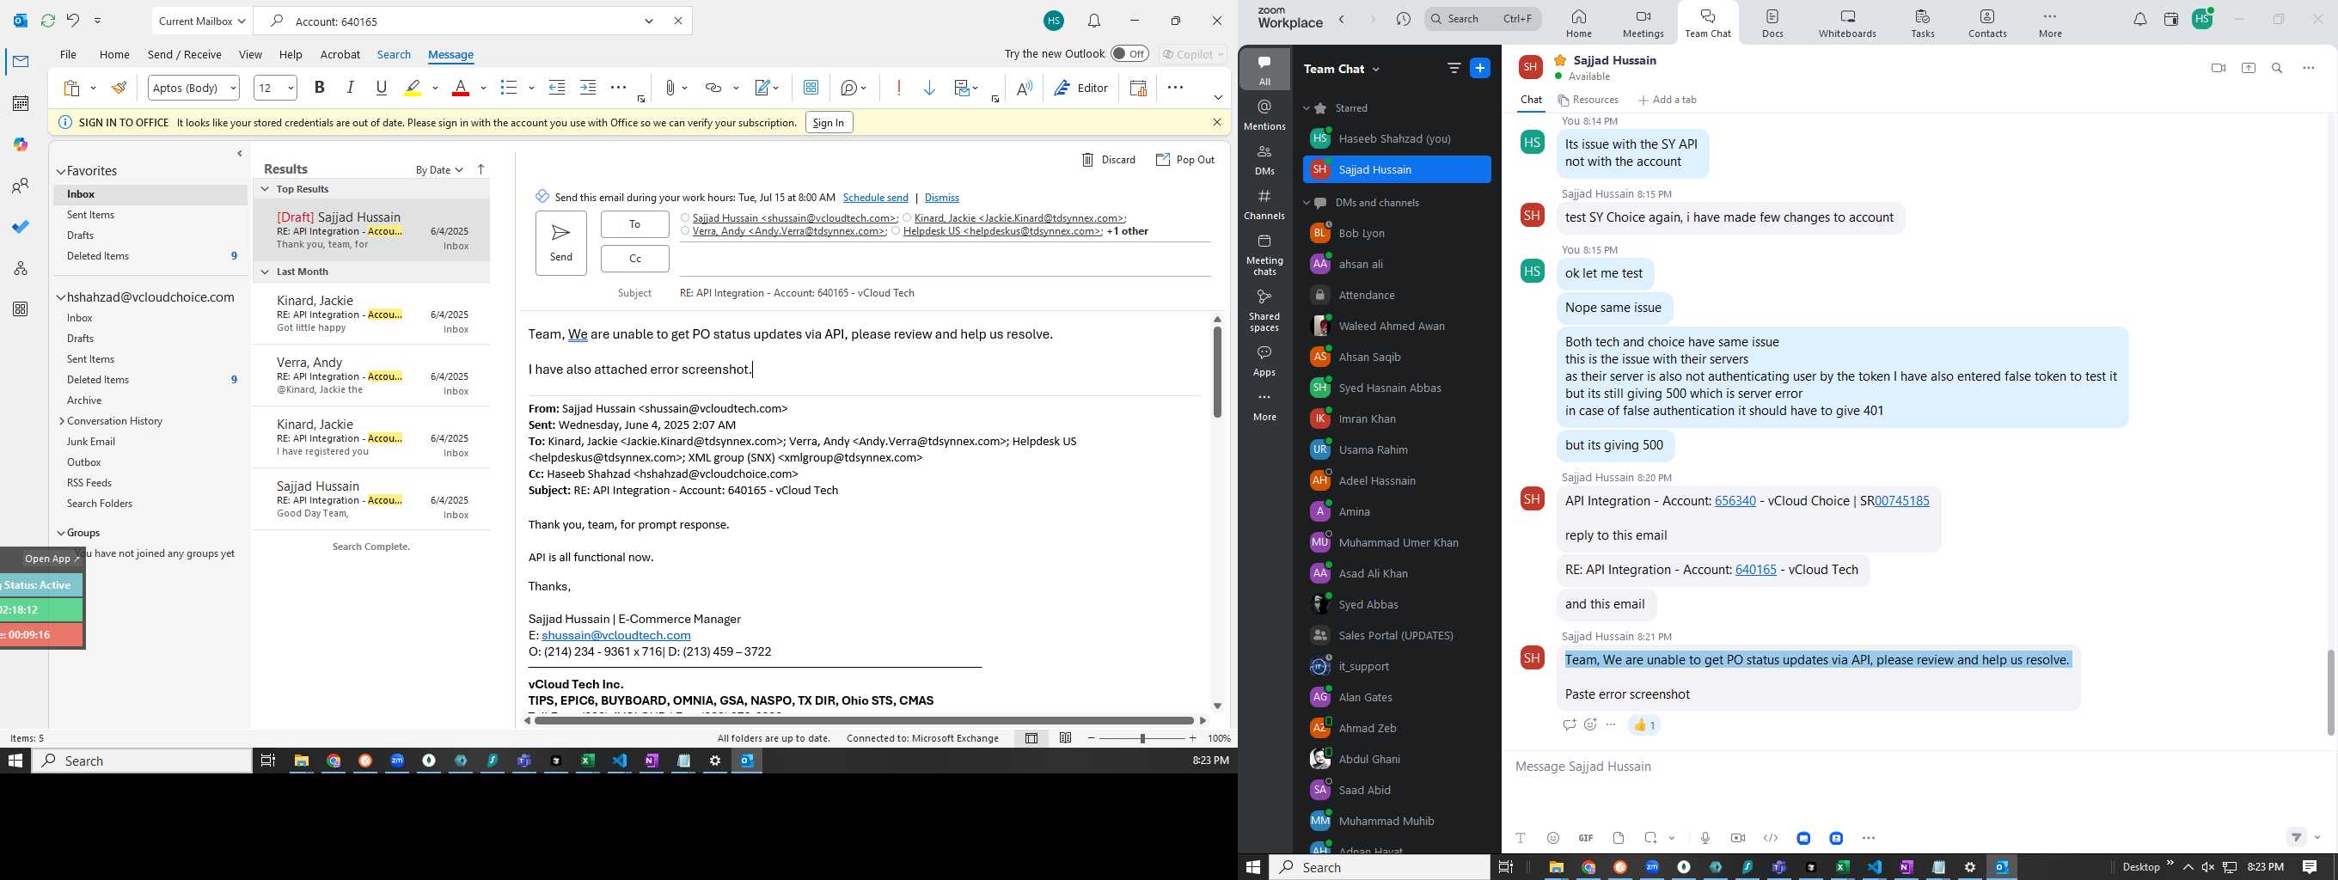Start video call with Sajjad Hussain

click(2219, 68)
